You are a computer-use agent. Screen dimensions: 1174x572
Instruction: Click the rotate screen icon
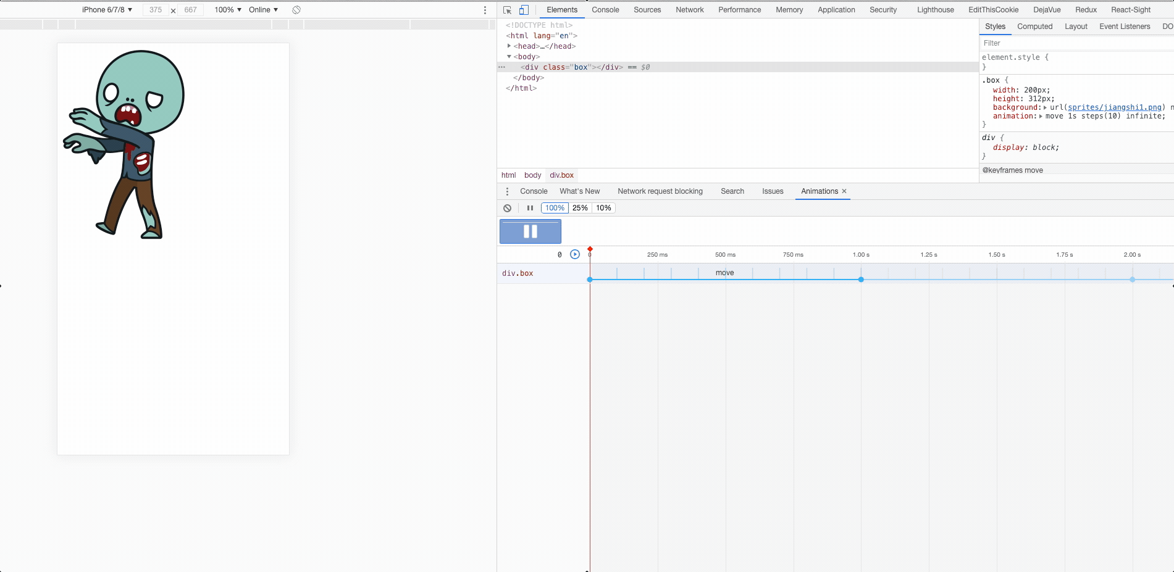(296, 10)
